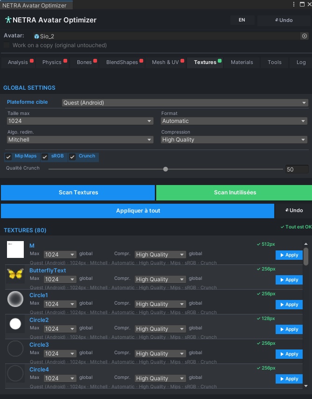Open the Taille max dropdown
The width and height of the screenshot is (312, 399).
pyautogui.click(x=80, y=121)
